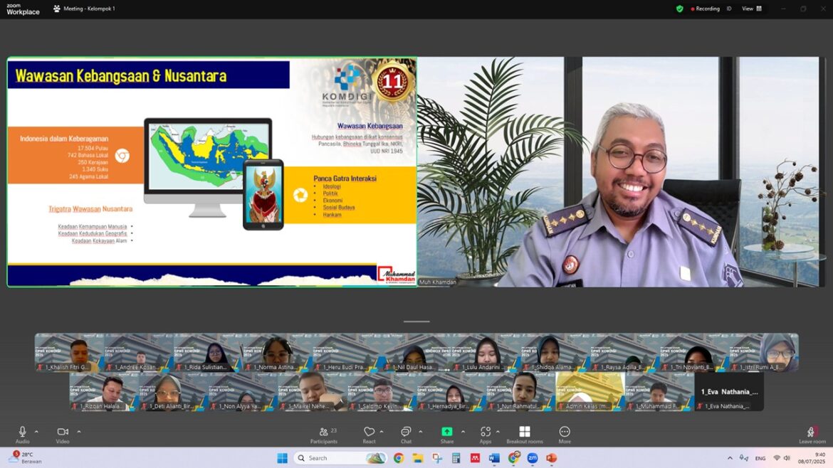Viewport: 833px width, 468px height.
Task: Click the Windows taskbar Search box
Action: point(340,458)
